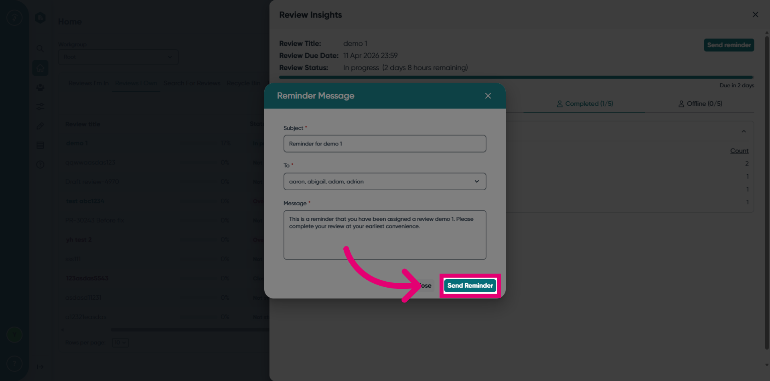Click the person icon on the Offline tab
The width and height of the screenshot is (770, 381).
pos(681,104)
